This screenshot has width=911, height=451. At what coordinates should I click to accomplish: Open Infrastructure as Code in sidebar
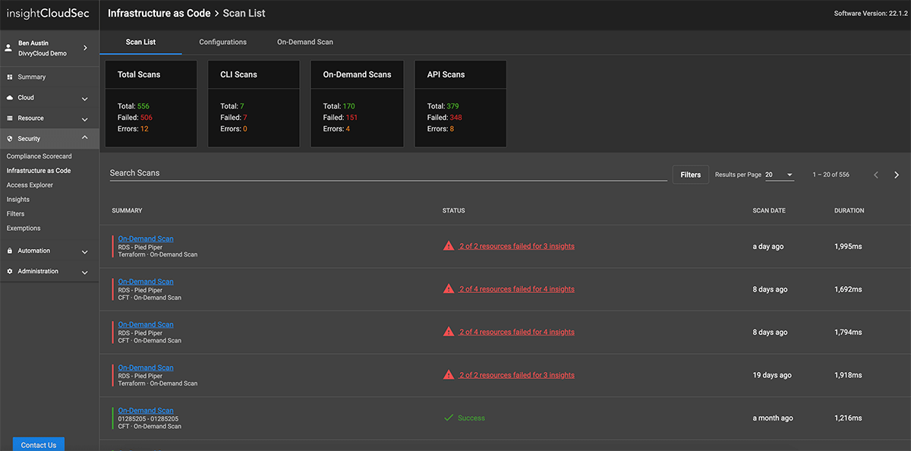pos(39,171)
